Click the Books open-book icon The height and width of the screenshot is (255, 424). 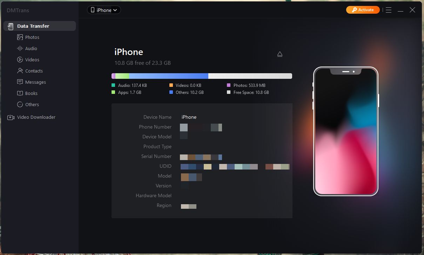click(x=20, y=93)
